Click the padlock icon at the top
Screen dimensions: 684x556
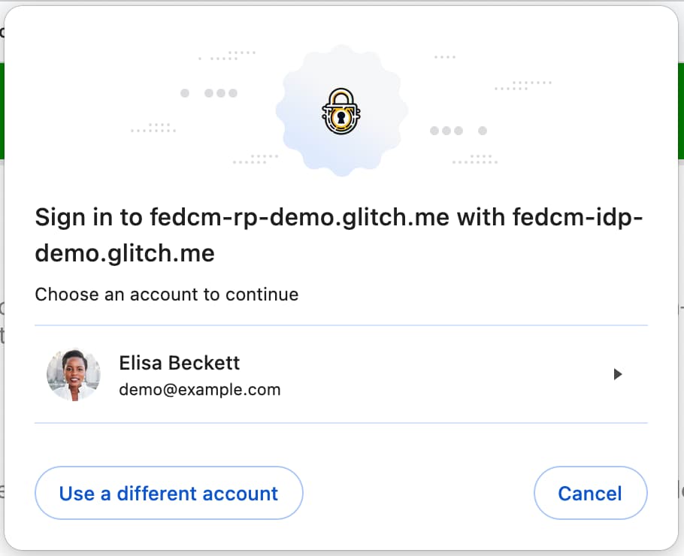[x=341, y=111]
